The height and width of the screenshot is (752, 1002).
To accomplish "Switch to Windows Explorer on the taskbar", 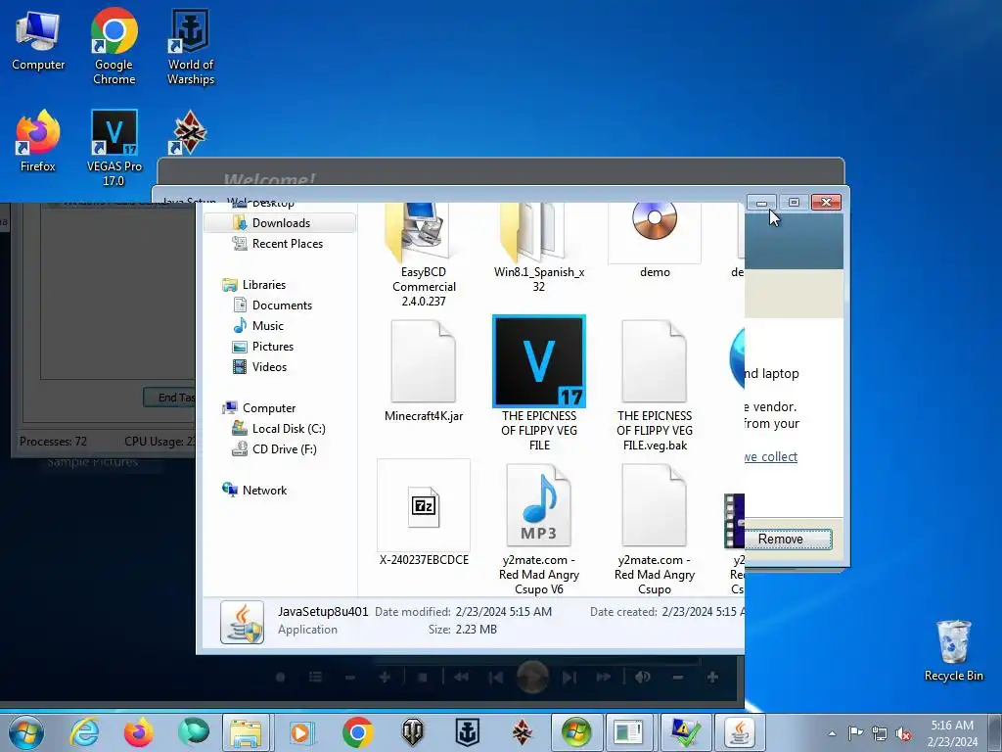I will (246, 732).
